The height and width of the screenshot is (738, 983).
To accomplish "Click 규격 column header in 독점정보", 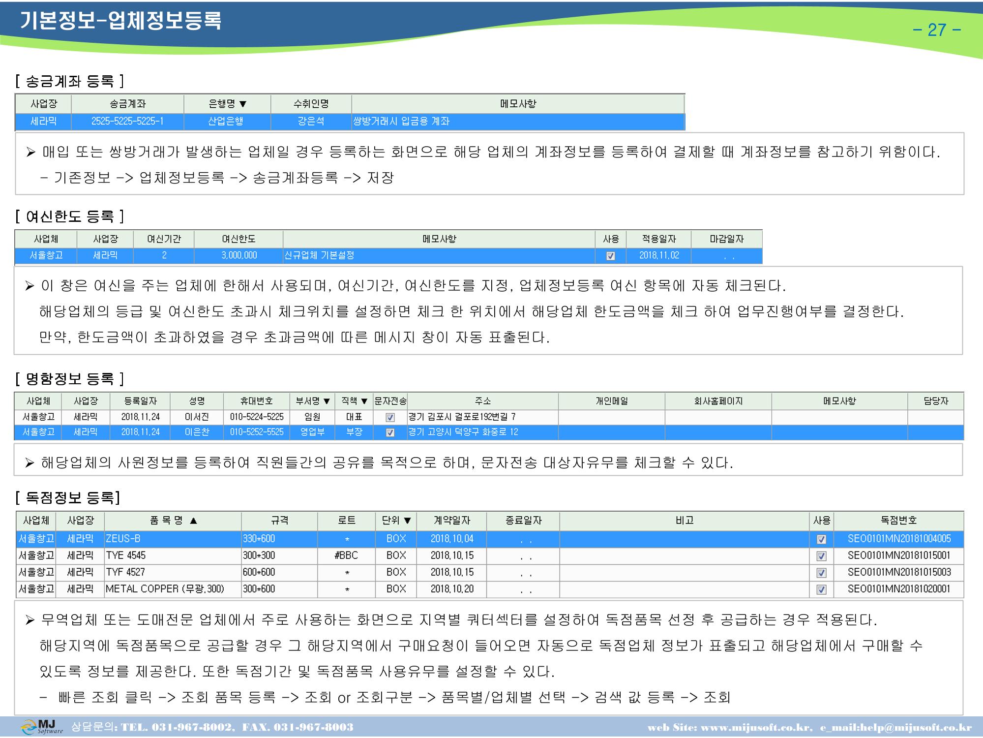I will pyautogui.click(x=279, y=521).
